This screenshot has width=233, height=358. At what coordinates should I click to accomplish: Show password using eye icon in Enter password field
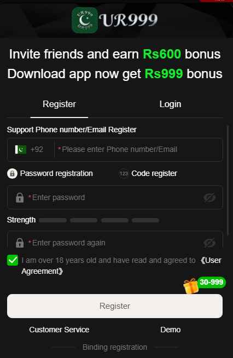click(x=209, y=197)
